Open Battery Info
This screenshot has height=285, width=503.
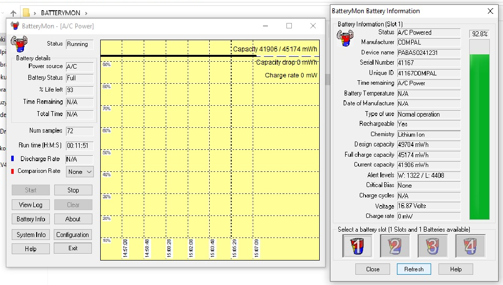point(31,219)
